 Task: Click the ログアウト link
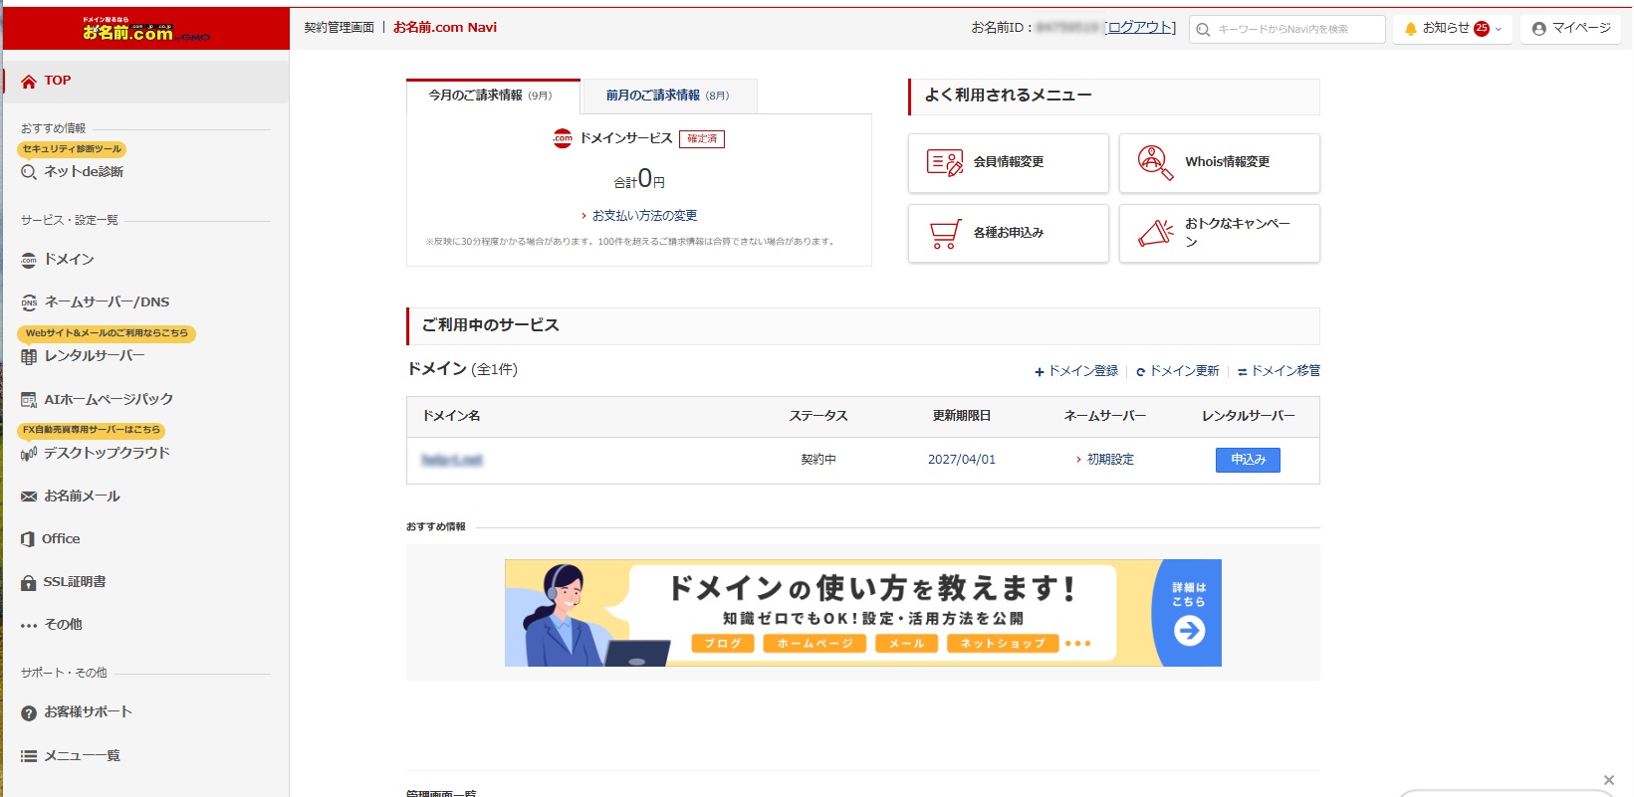coord(1141,28)
